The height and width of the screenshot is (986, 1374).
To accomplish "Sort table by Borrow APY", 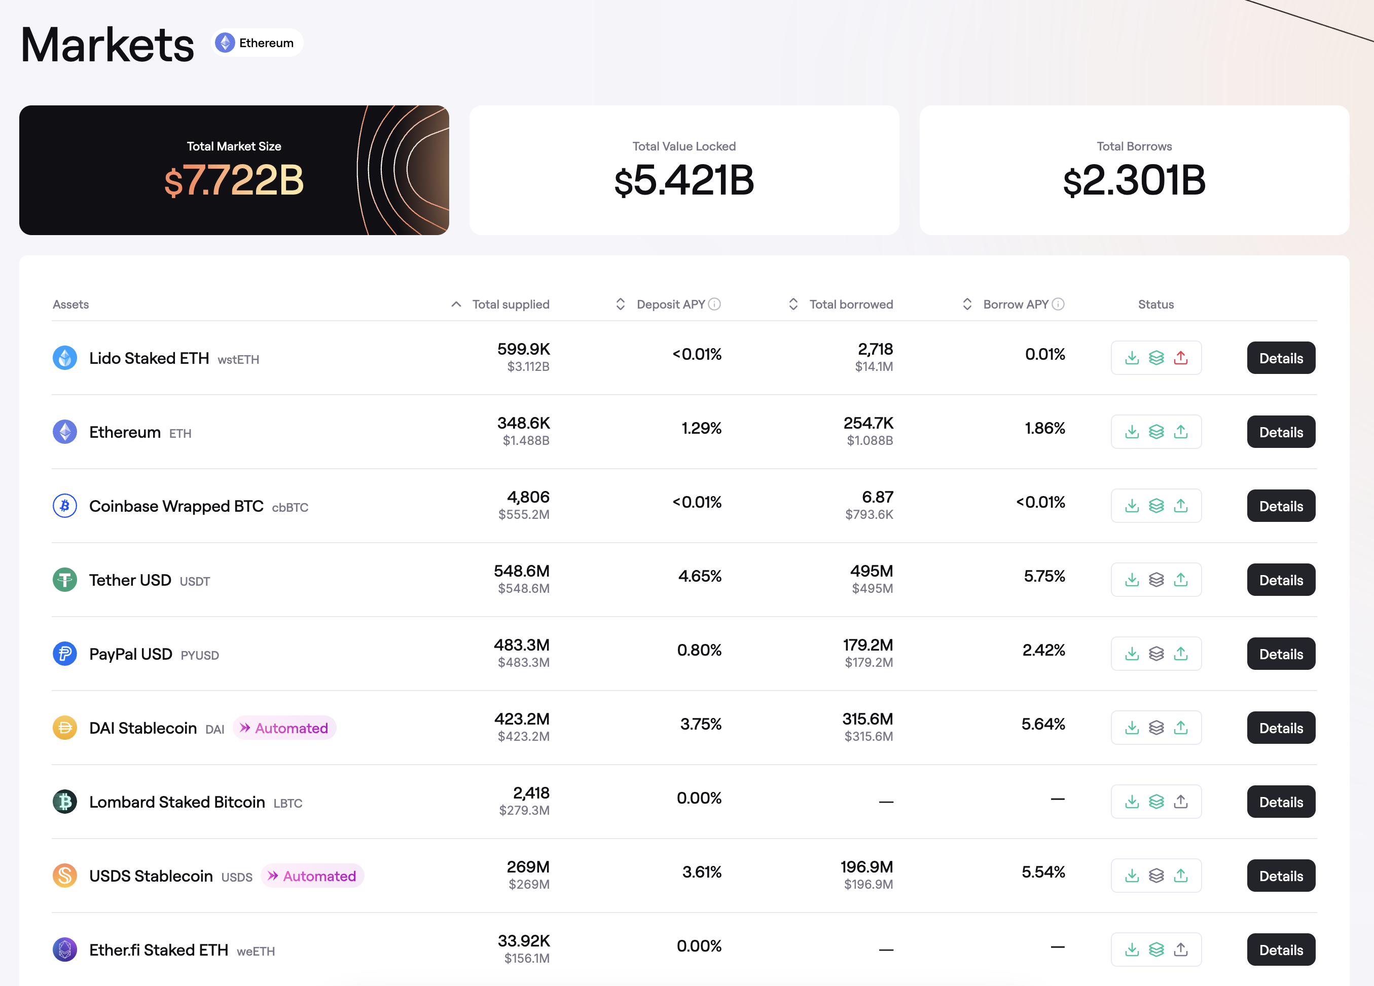I will (x=967, y=304).
